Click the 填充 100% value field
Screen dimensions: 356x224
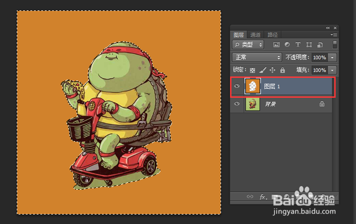pos(320,70)
